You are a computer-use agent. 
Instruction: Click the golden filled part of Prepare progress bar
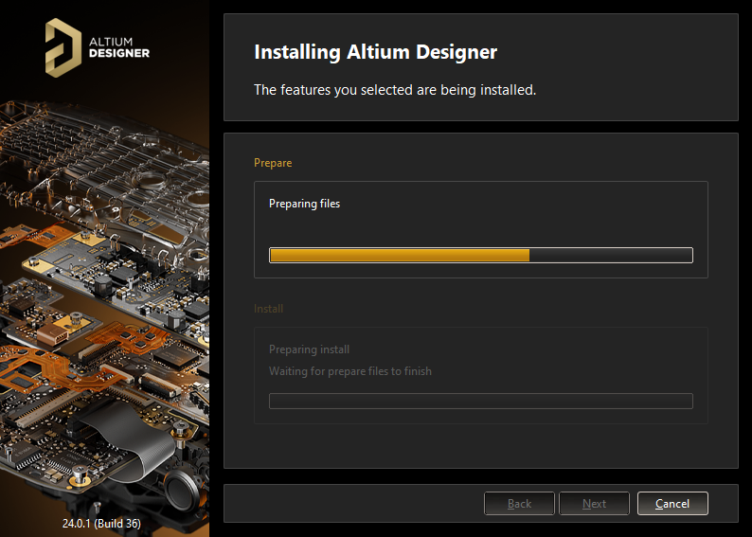[398, 255]
